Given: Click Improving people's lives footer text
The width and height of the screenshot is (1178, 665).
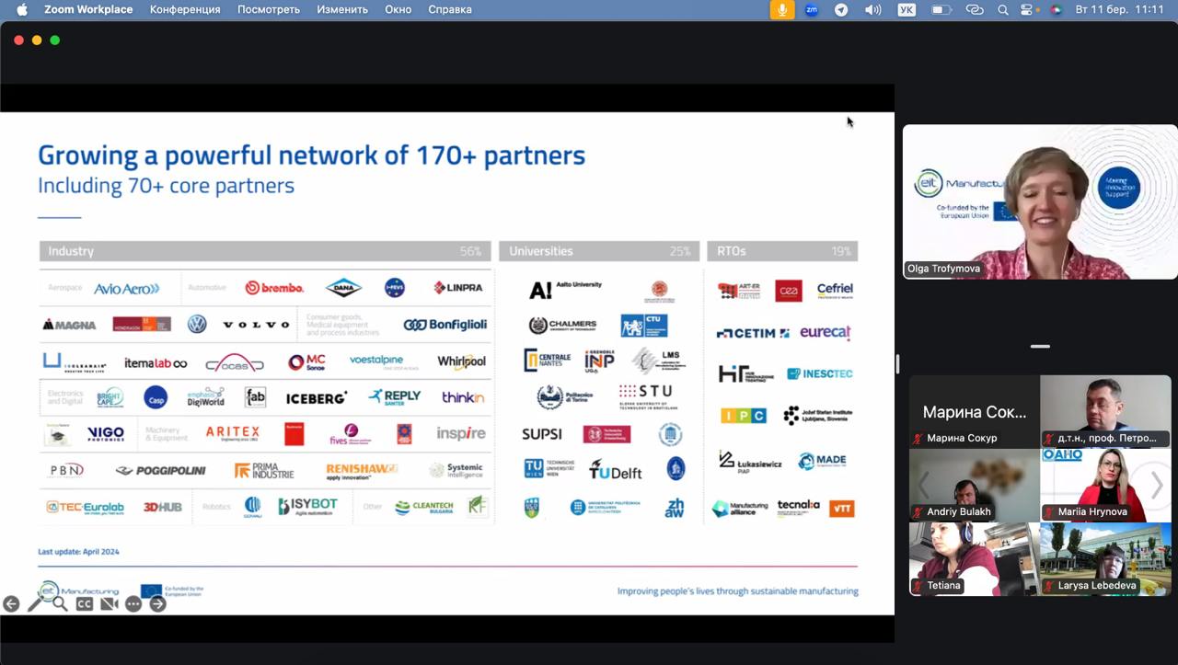Looking at the screenshot, I should click(737, 591).
